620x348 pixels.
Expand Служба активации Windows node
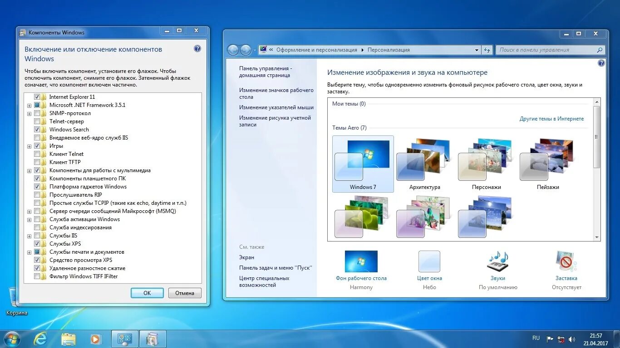click(29, 219)
